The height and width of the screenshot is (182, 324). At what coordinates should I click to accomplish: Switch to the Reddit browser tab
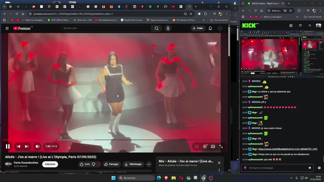(34, 7)
